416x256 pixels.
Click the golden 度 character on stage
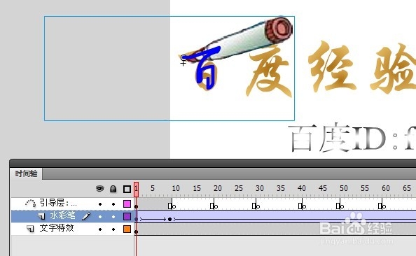point(268,71)
